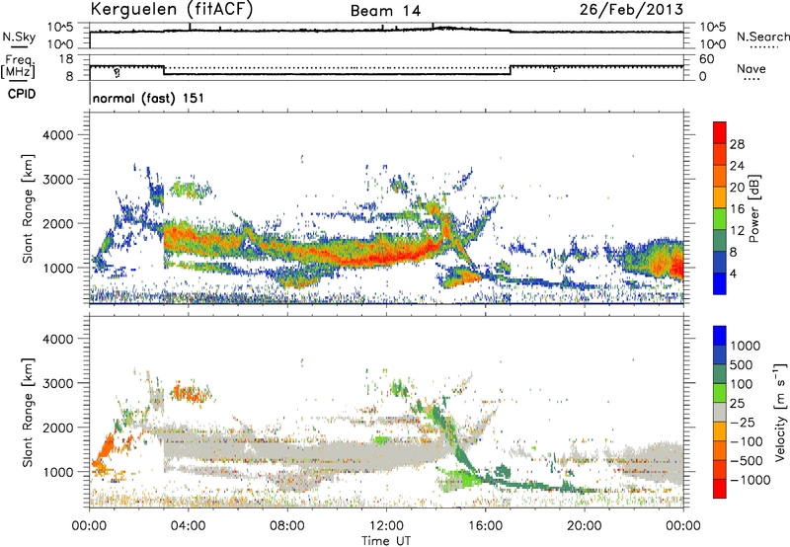Viewport: 790px width, 547px height.
Task: Click the 3000 tick in power panel
Action: coord(58,180)
